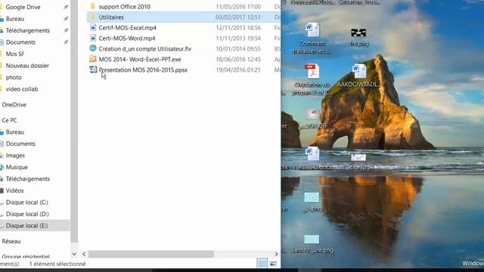Open the video collab folder in sidebar
The image size is (484, 272).
pos(22,89)
